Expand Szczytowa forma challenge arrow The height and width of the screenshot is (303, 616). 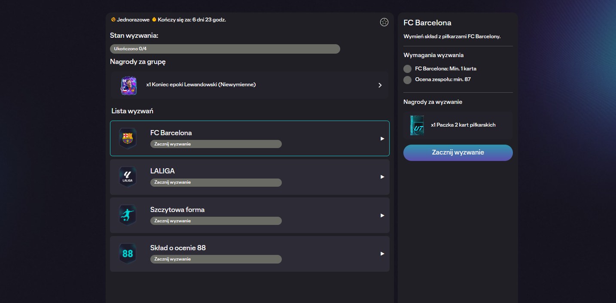382,215
